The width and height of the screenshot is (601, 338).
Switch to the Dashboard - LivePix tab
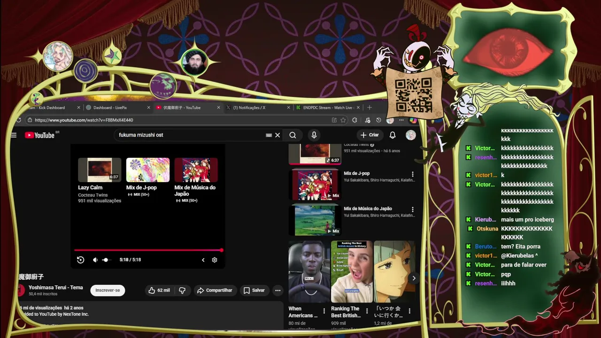(117, 108)
